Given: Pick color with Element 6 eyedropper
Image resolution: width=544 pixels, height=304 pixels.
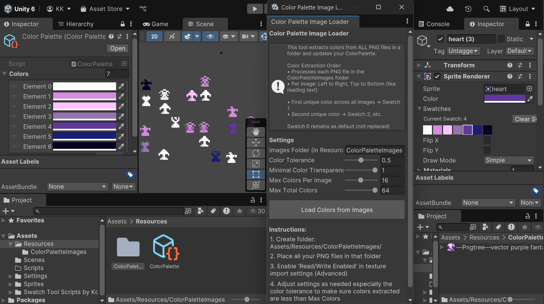Looking at the screenshot, I should (x=121, y=146).
